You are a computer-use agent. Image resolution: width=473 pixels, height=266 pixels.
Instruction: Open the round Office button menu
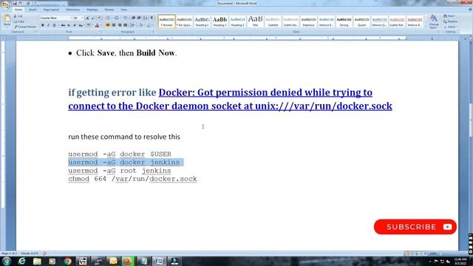[5, 5]
